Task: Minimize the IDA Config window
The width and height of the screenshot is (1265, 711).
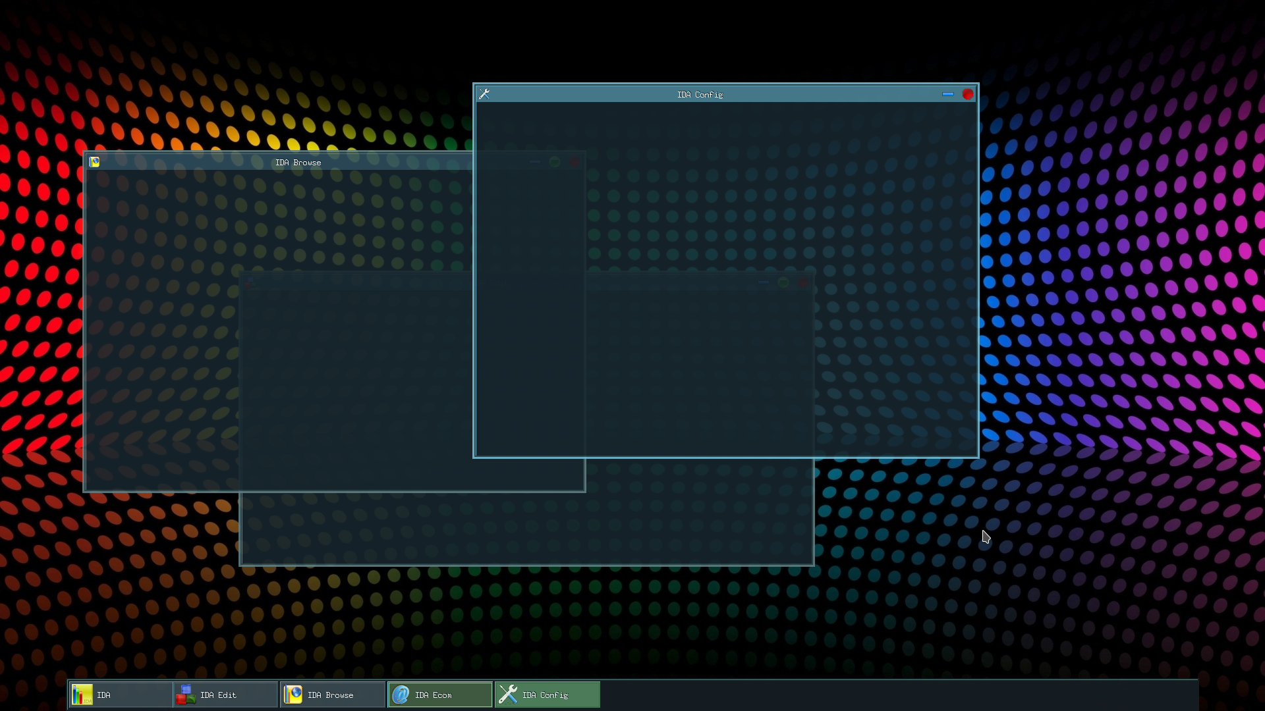Action: pyautogui.click(x=949, y=94)
